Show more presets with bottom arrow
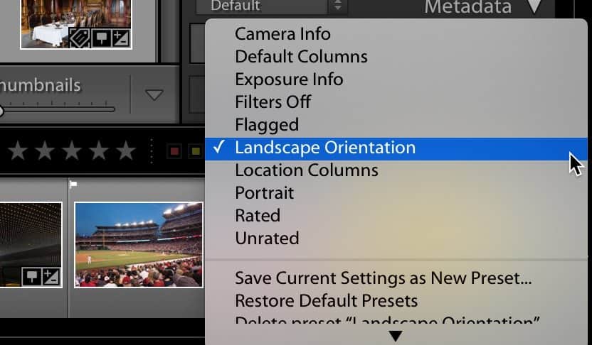The height and width of the screenshot is (345, 592). coord(396,336)
